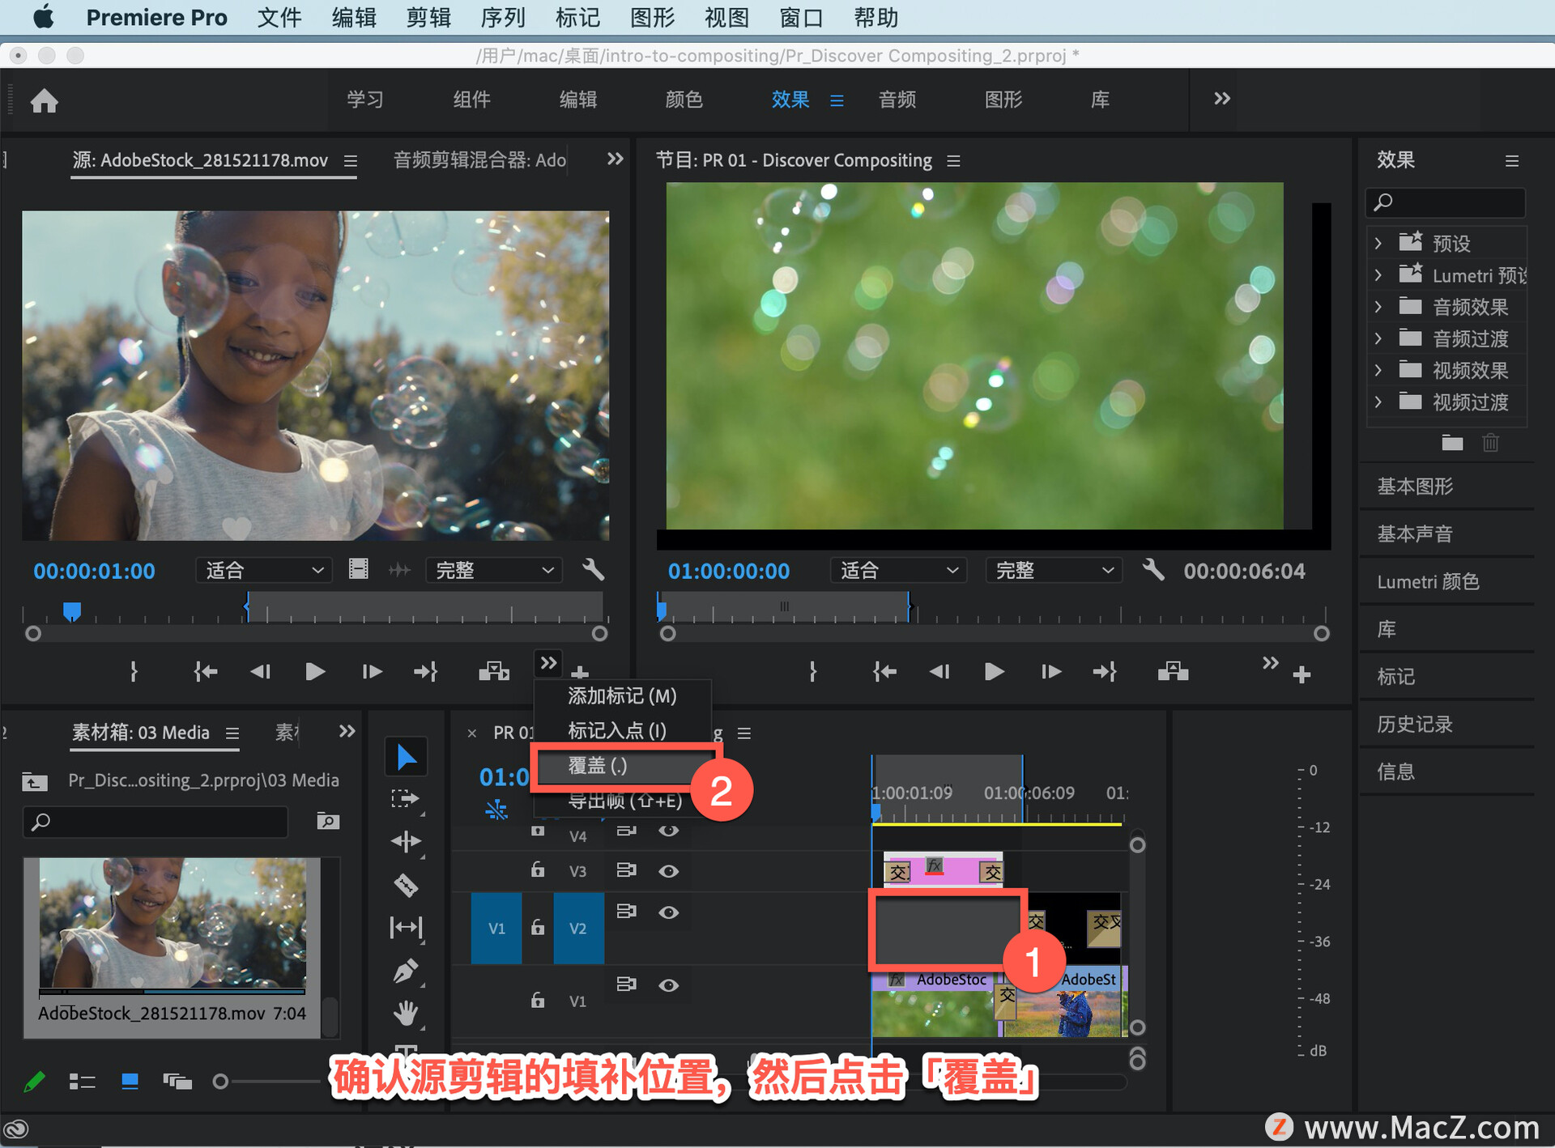The image size is (1555, 1148).
Task: Expand 音频效果 folder
Action: pos(1378,307)
